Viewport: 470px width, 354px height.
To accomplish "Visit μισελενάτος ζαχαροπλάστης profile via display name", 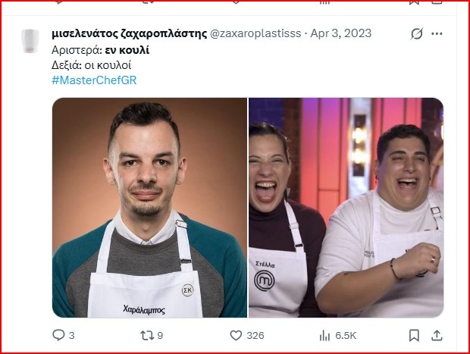I will coord(129,33).
